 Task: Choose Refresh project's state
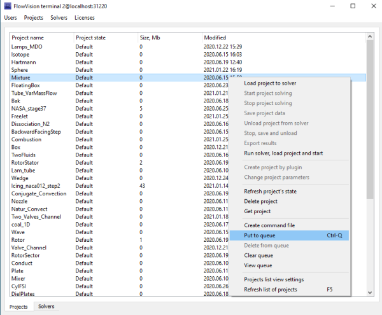[x=270, y=192]
